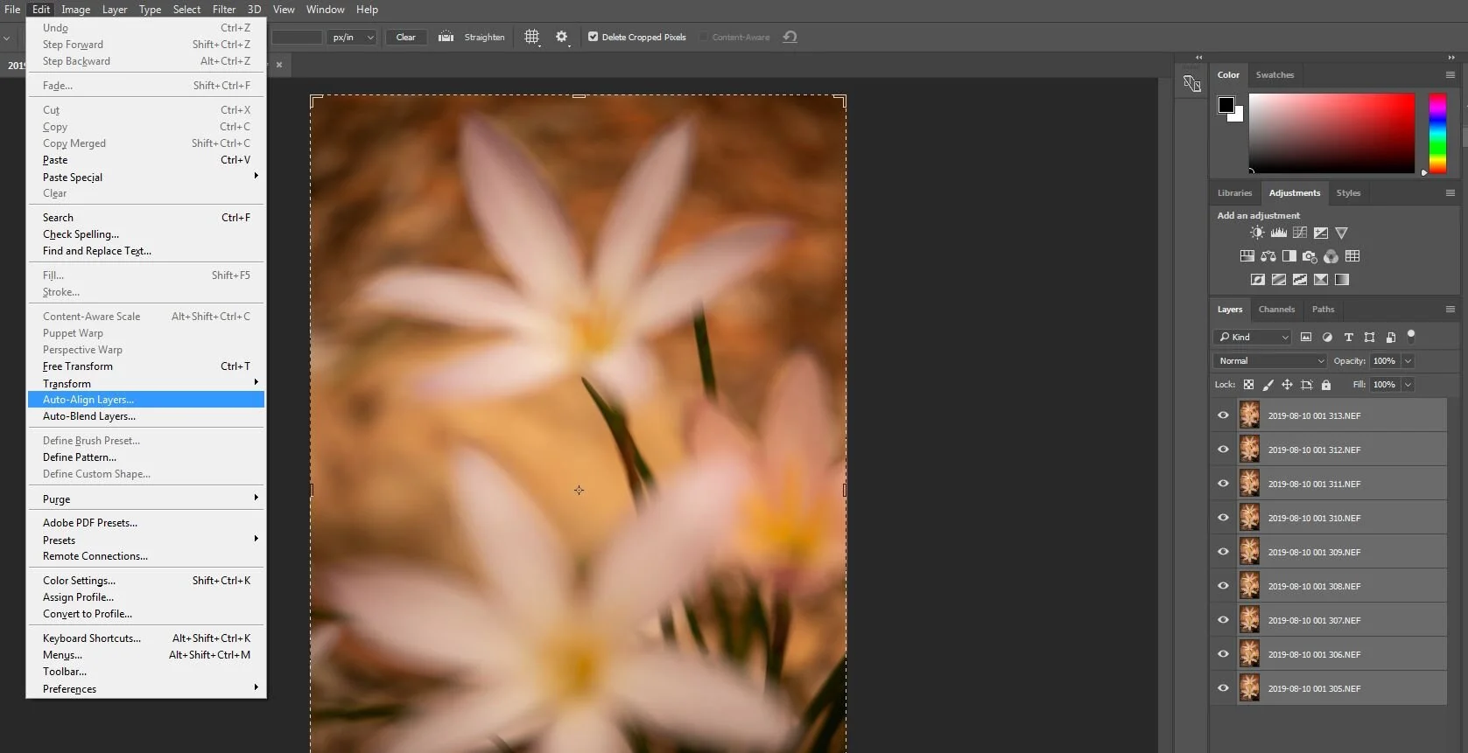The width and height of the screenshot is (1468, 753).
Task: Add a Color Balance adjustment
Action: (x=1268, y=256)
